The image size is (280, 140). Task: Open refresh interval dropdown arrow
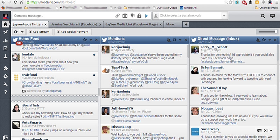point(22,32)
